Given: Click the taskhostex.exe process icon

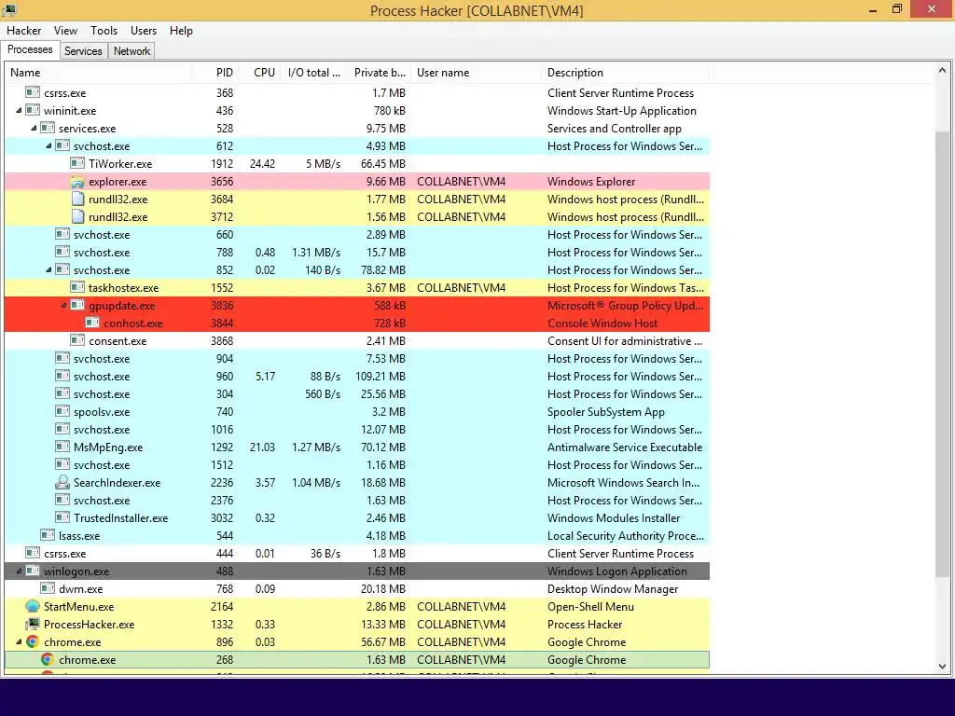Looking at the screenshot, I should coord(77,287).
